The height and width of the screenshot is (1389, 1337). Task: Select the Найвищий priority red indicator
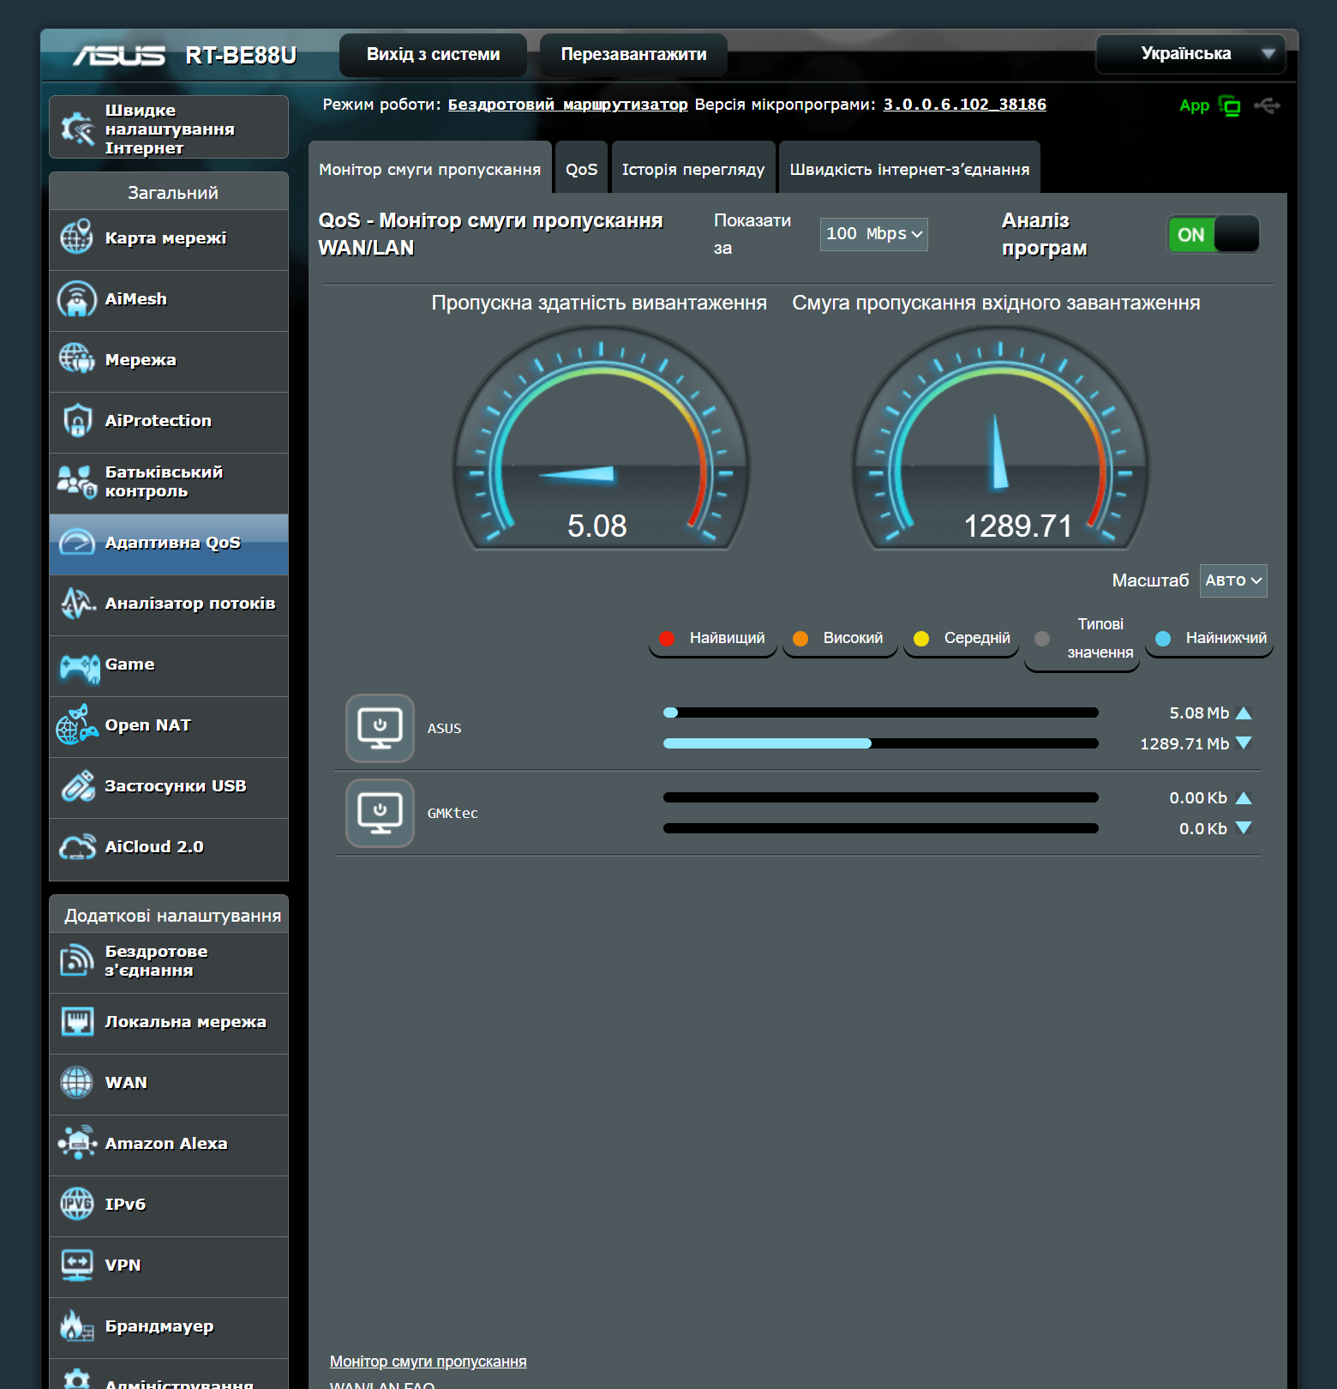pyautogui.click(x=668, y=638)
